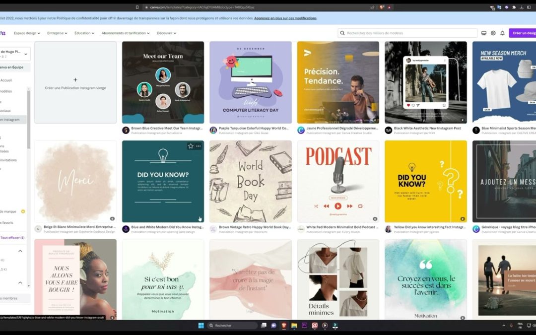536x335 pixels.
Task: Expand the Découvrir menu
Action: coord(166,33)
